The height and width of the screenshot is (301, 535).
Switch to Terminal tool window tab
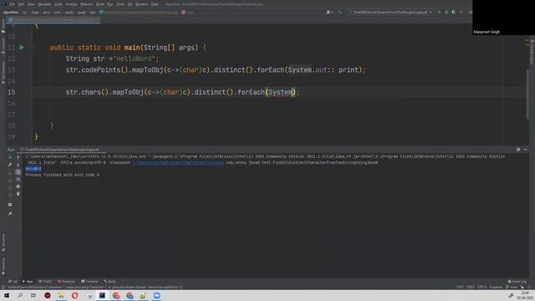click(x=89, y=281)
